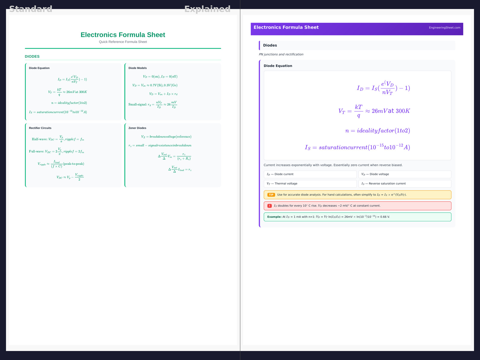Click the Quick Reference Formula Sheet subtitle

(x=123, y=42)
